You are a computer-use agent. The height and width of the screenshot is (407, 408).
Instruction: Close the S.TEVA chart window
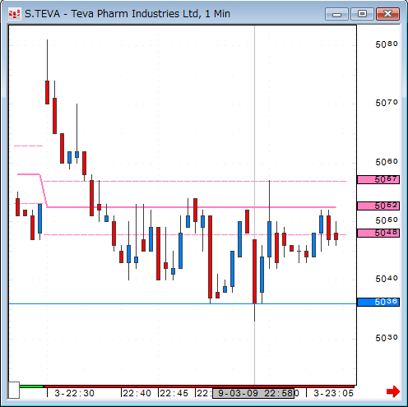point(387,14)
